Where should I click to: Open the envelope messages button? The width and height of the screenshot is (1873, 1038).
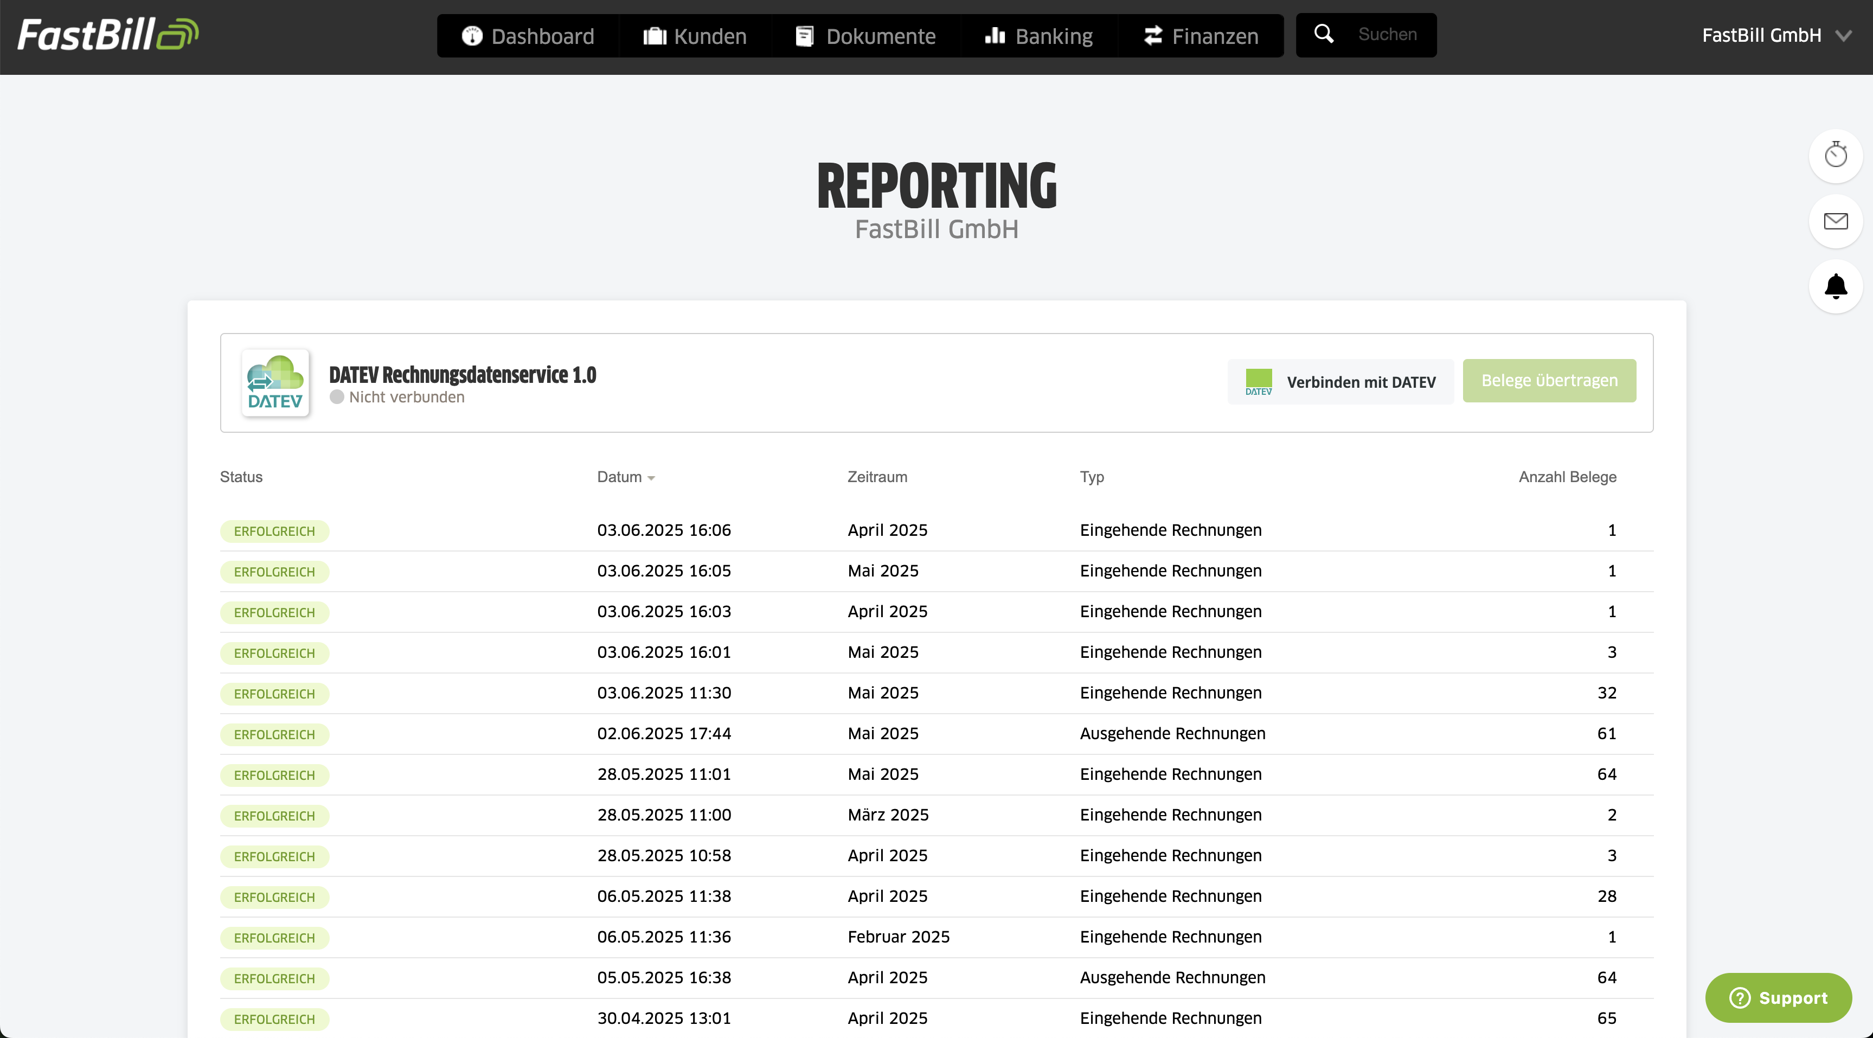coord(1835,221)
